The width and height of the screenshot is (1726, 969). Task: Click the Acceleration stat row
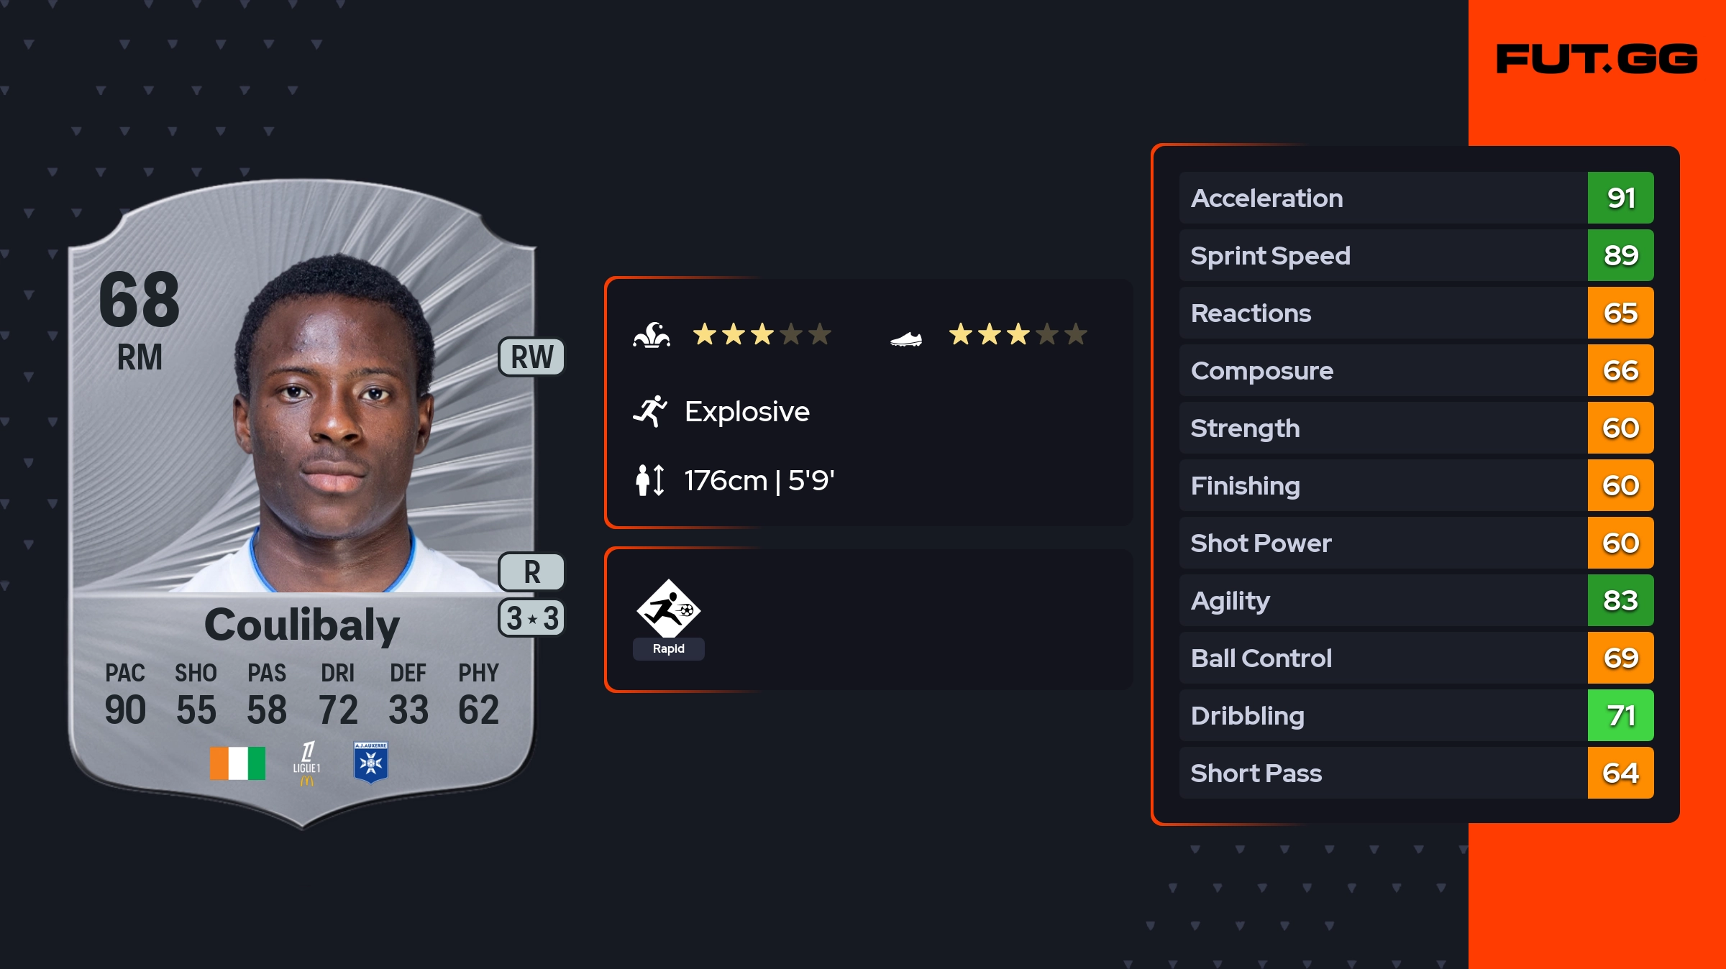point(1382,198)
